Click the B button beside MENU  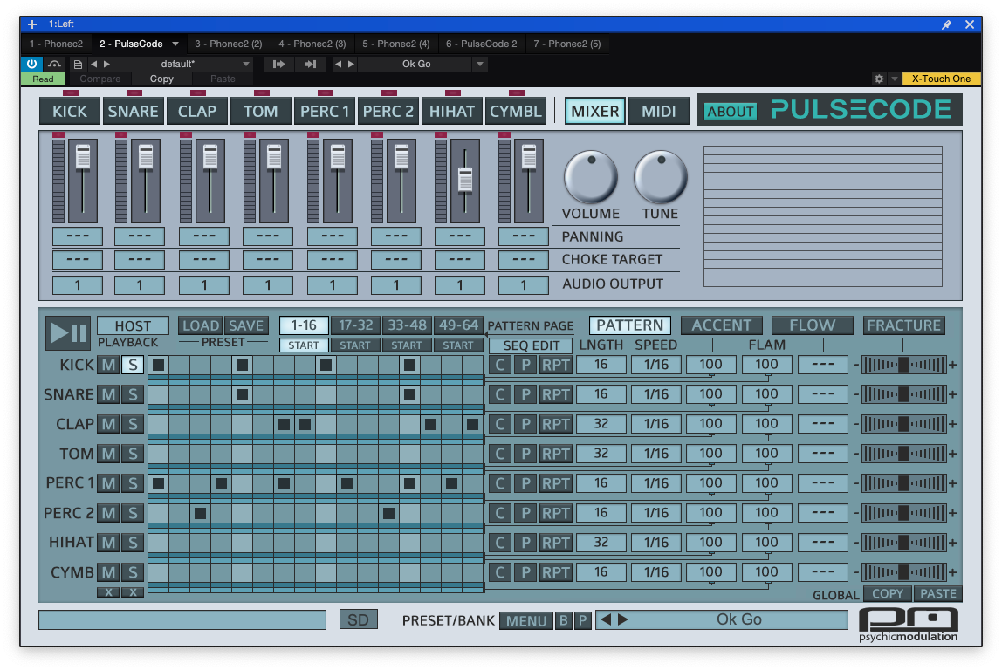click(x=563, y=620)
